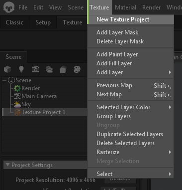This screenshot has height=190, width=182.
Task: Collapse the root Scene tree node
Action: coord(4,80)
